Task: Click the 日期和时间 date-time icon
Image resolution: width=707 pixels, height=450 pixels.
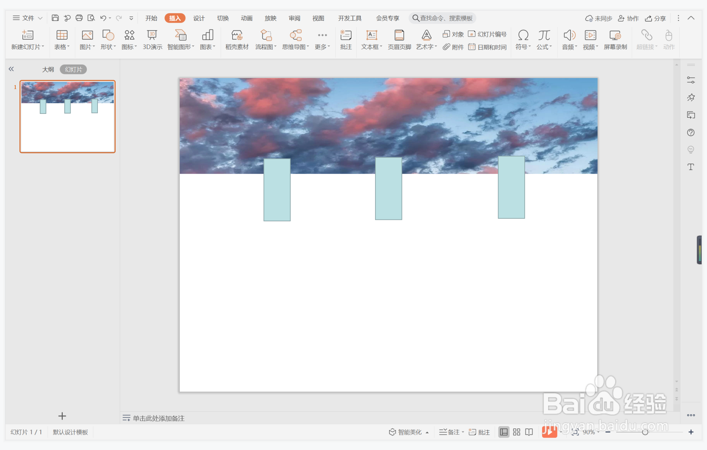Action: tap(488, 47)
